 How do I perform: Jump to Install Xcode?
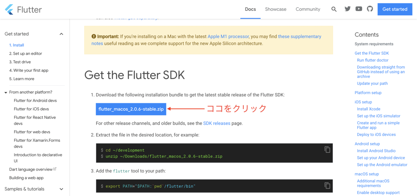point(369,109)
